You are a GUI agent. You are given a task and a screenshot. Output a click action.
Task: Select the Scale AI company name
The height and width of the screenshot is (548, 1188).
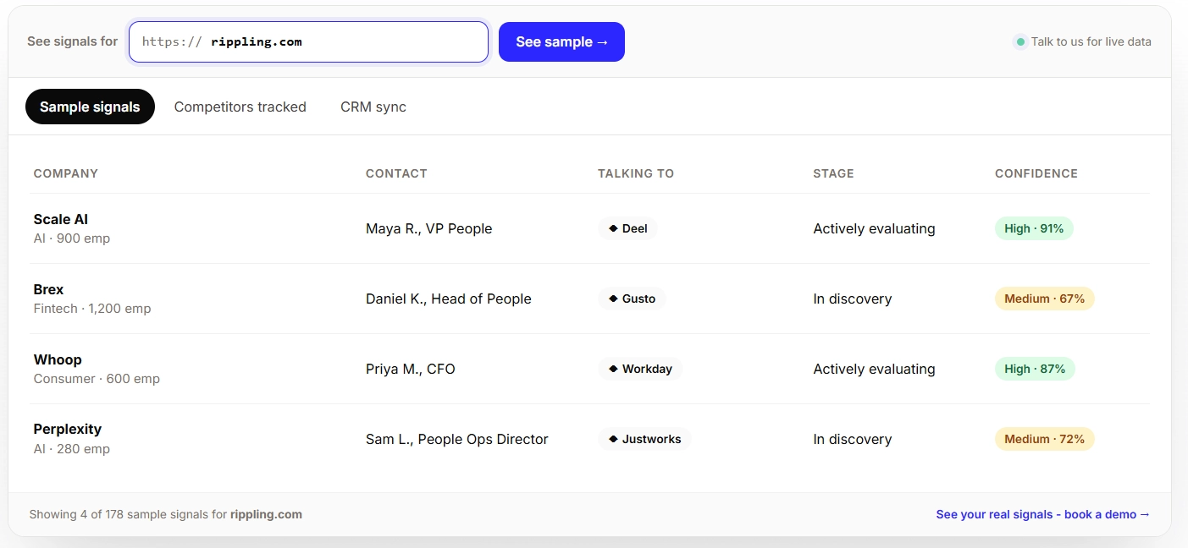point(61,219)
